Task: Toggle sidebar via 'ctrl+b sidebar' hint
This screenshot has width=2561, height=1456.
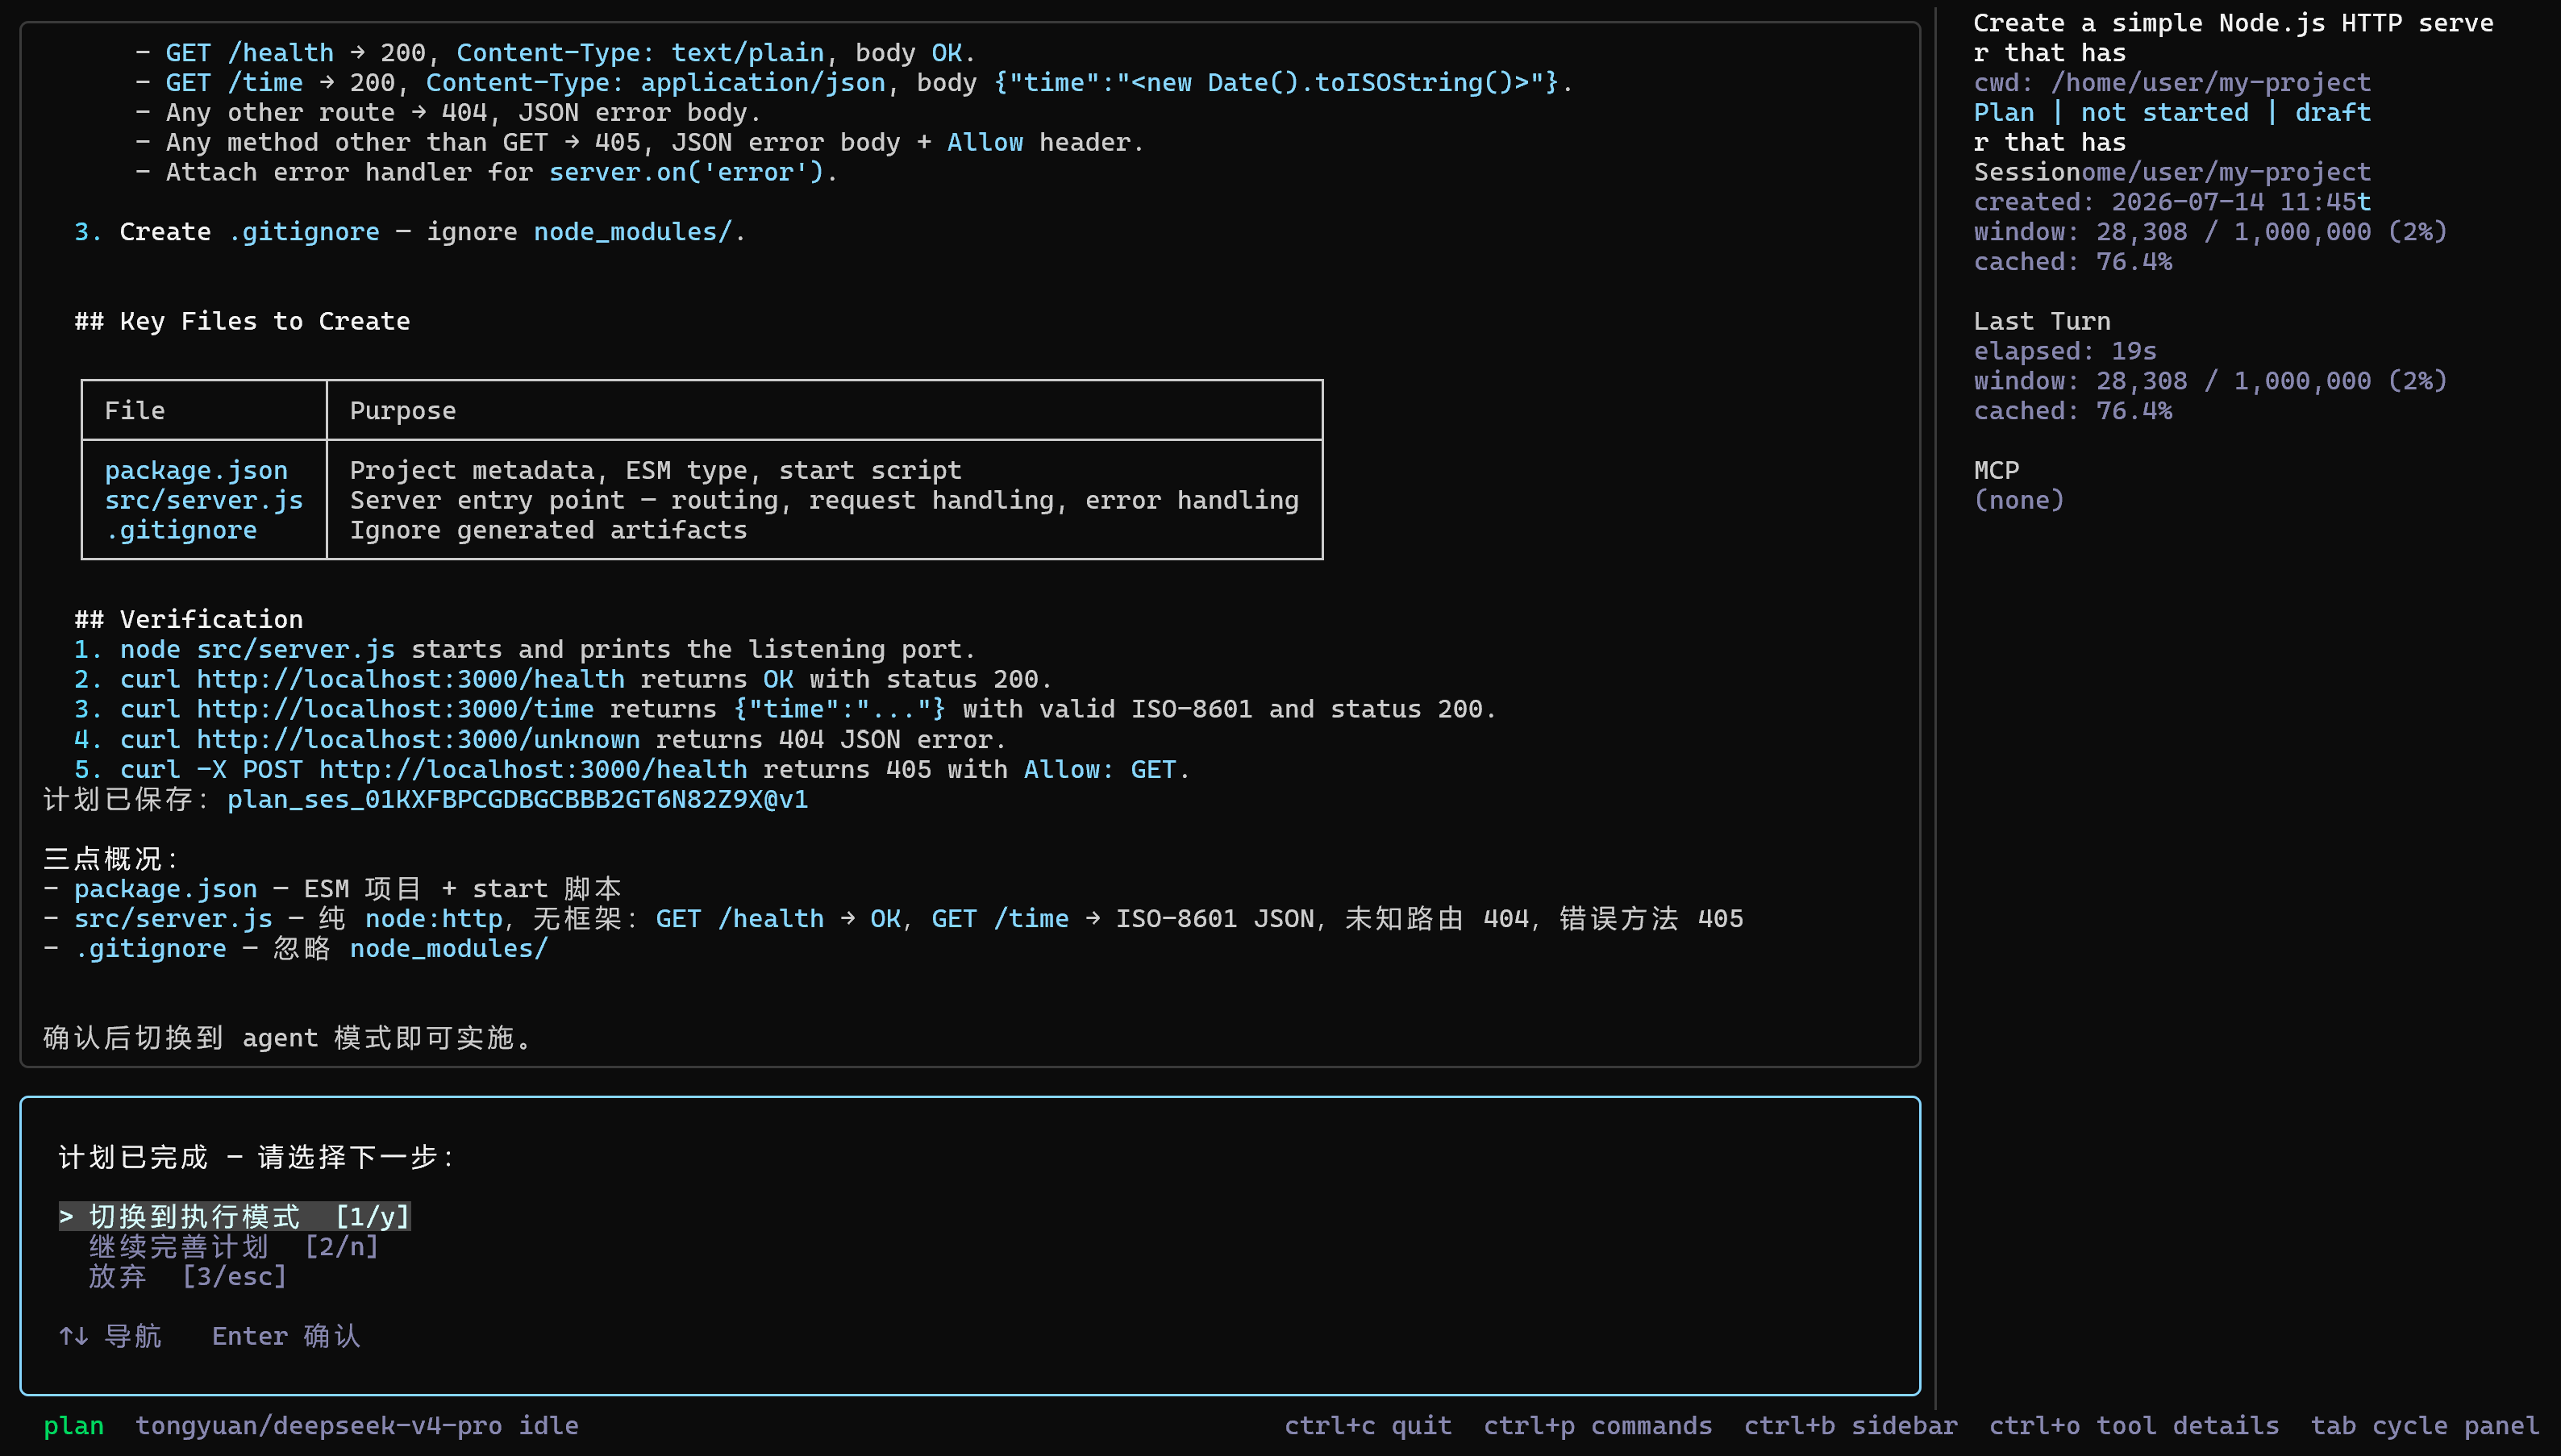Action: pyautogui.click(x=1850, y=1425)
